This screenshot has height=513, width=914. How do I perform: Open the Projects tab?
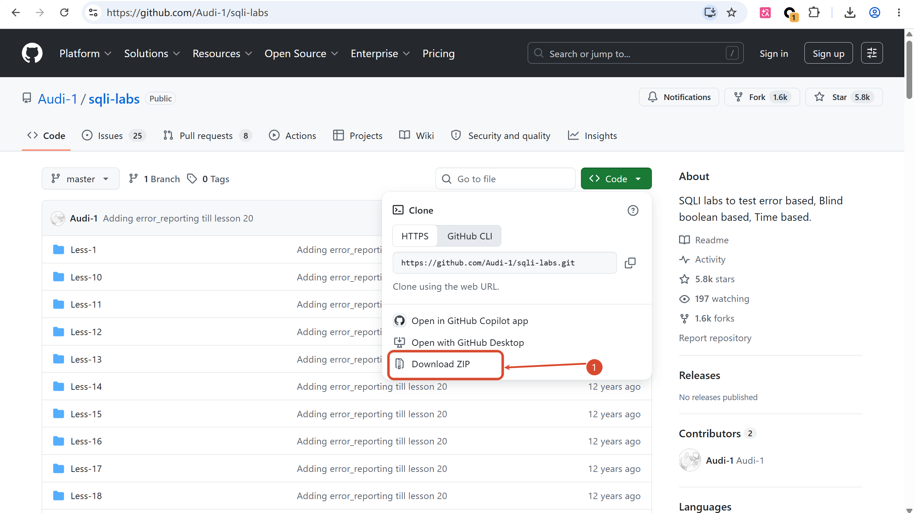[x=357, y=136]
